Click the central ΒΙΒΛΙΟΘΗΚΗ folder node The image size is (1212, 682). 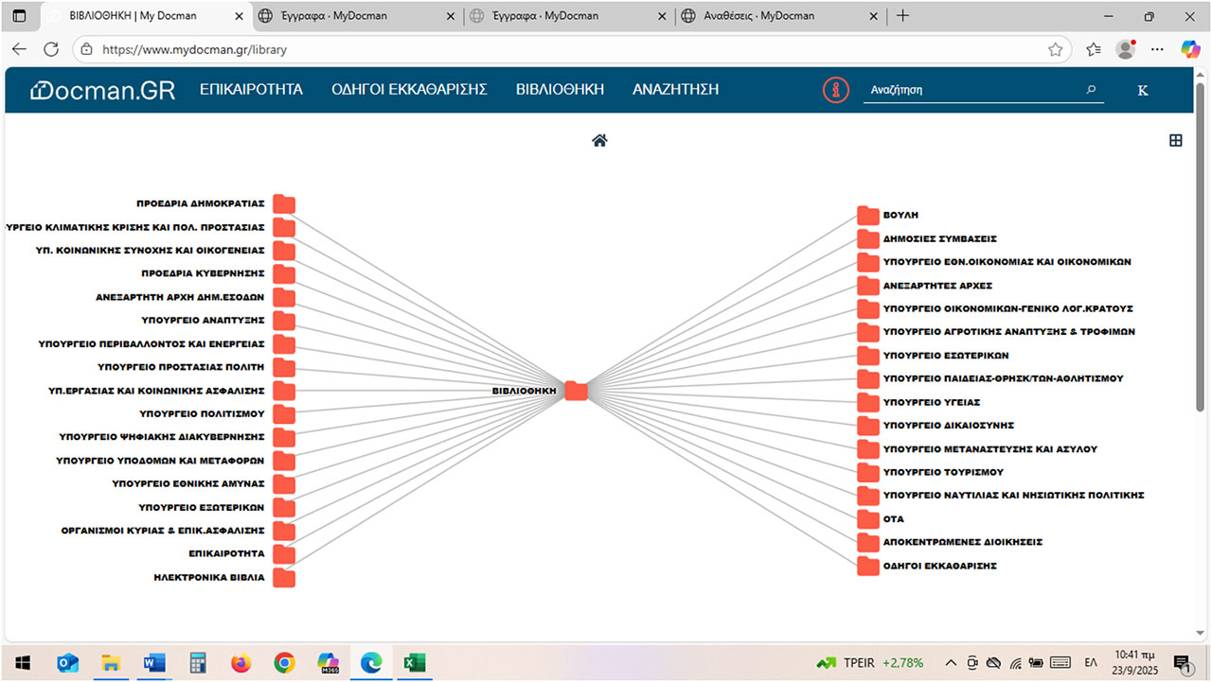pyautogui.click(x=576, y=391)
